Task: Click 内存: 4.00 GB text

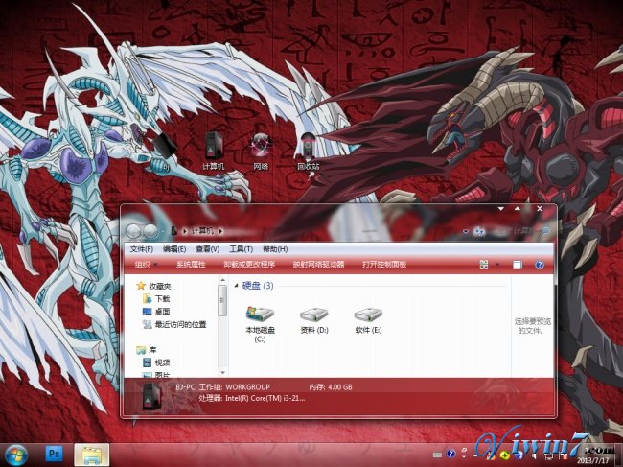Action: click(x=331, y=386)
